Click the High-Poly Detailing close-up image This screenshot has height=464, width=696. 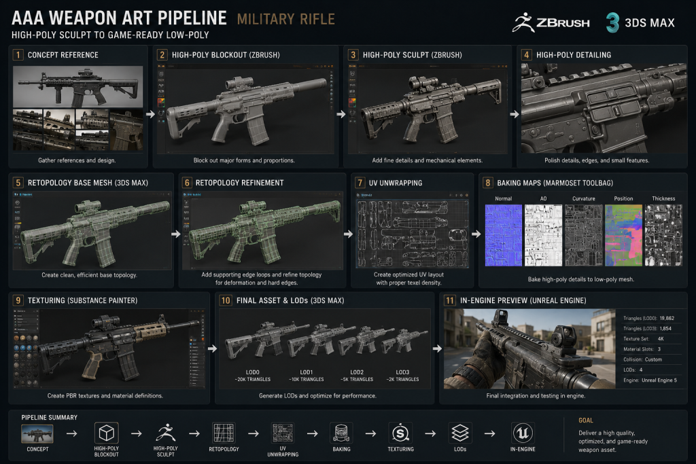[x=604, y=108]
